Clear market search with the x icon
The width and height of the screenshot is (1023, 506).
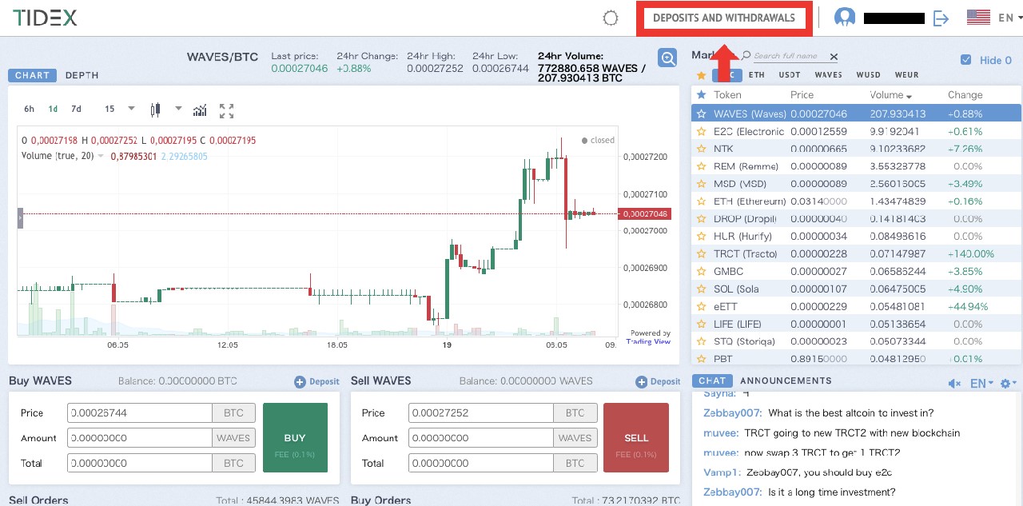[834, 57]
